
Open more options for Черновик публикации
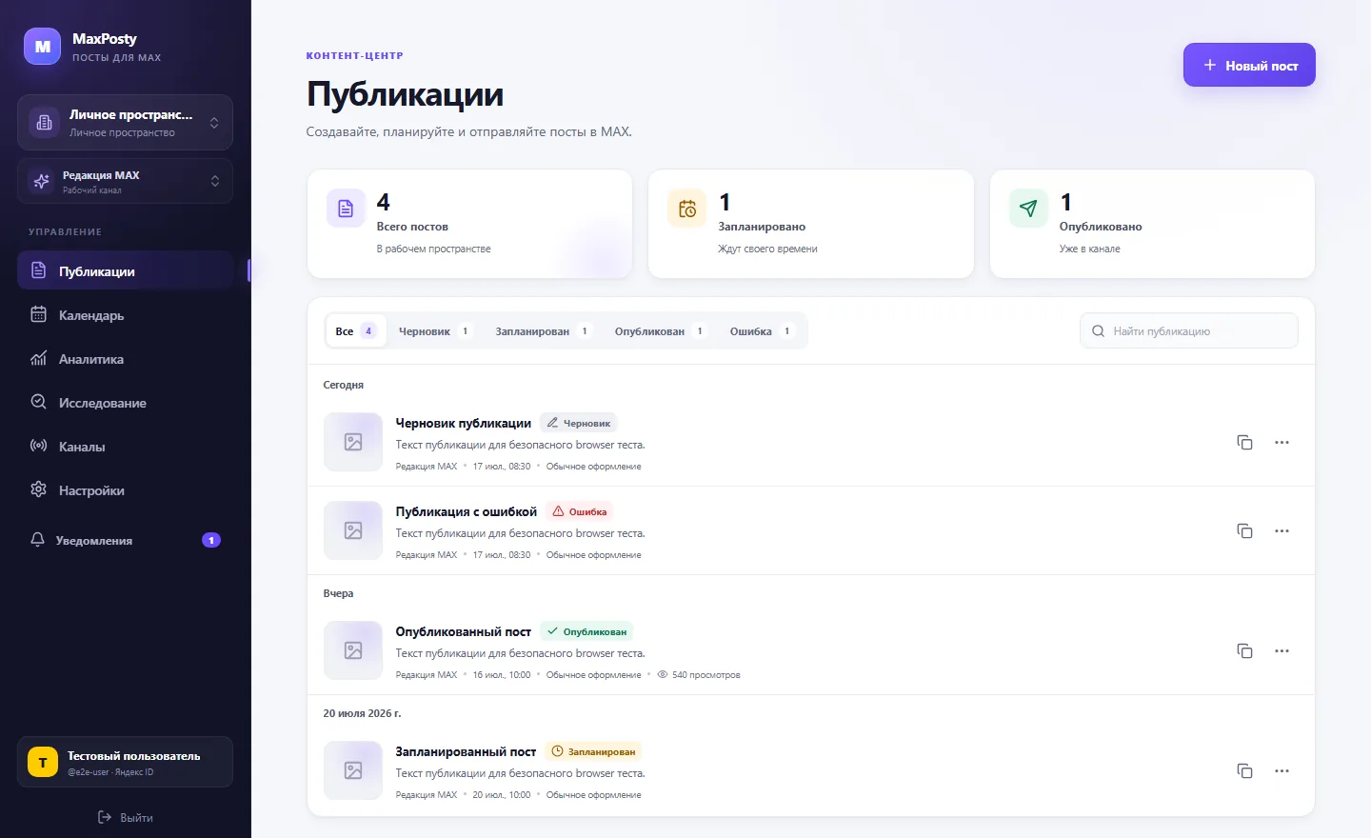pos(1282,442)
